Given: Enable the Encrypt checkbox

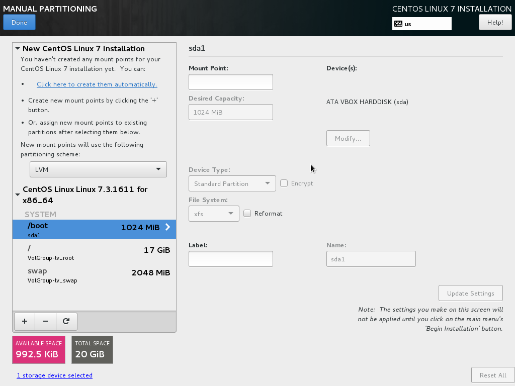Looking at the screenshot, I should click(284, 183).
